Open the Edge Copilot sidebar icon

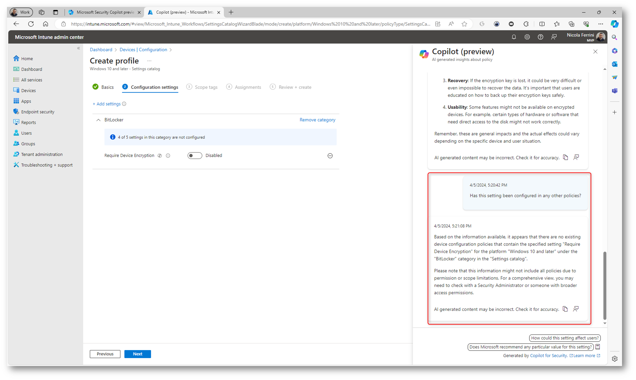click(x=614, y=24)
